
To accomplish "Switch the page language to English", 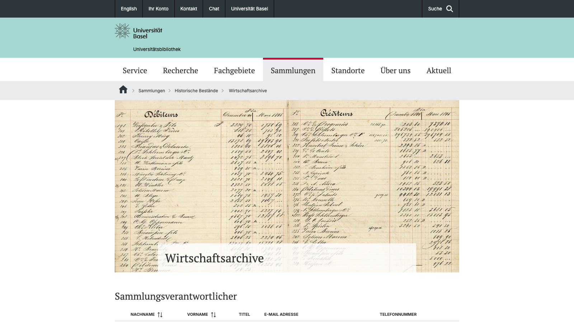I will [x=129, y=9].
